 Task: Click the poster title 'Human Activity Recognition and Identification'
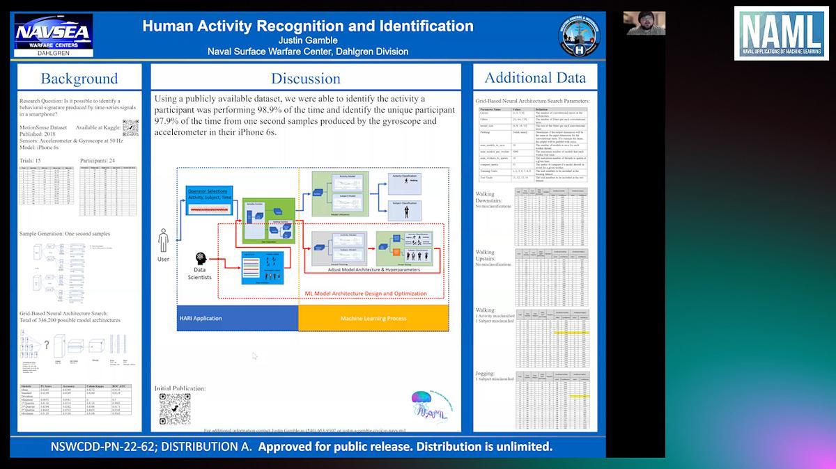point(308,26)
